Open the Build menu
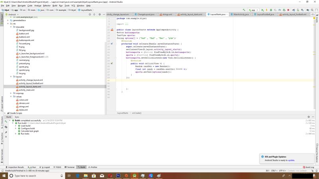Screen dimensions: 319x179 coord(55,6)
